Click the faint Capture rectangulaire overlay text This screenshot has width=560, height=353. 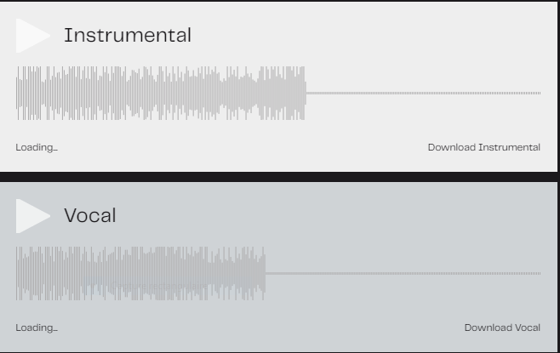point(159,286)
